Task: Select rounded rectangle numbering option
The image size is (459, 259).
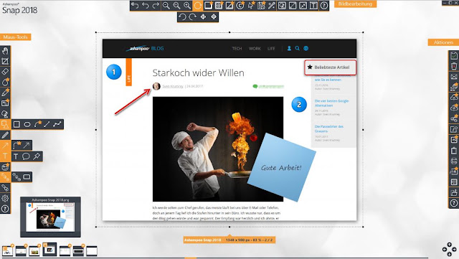Action: pyautogui.click(x=27, y=177)
